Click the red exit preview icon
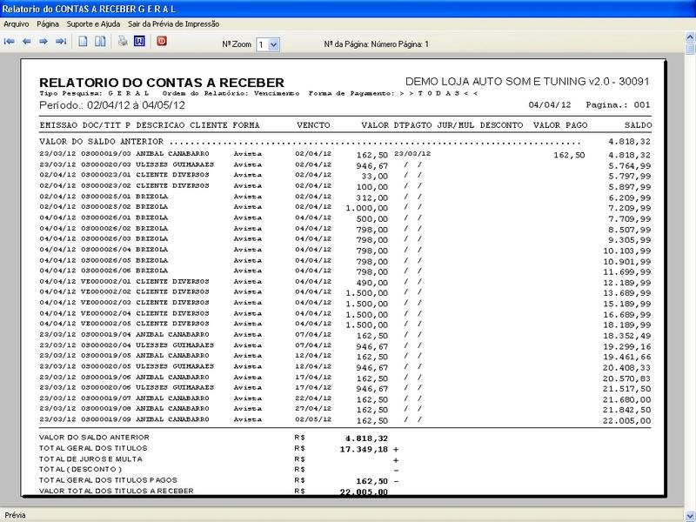The height and width of the screenshot is (522, 696). pos(162,41)
